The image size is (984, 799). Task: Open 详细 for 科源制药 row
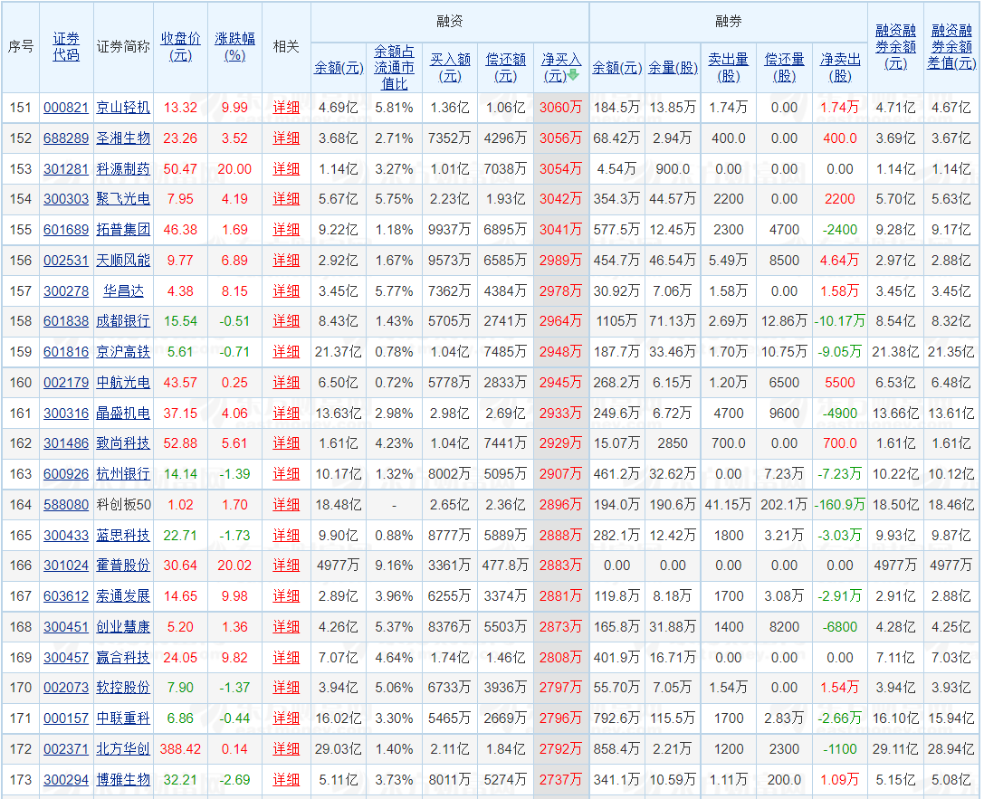pyautogui.click(x=286, y=169)
